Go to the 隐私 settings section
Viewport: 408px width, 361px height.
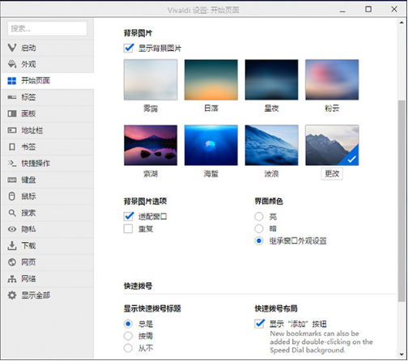pos(48,229)
